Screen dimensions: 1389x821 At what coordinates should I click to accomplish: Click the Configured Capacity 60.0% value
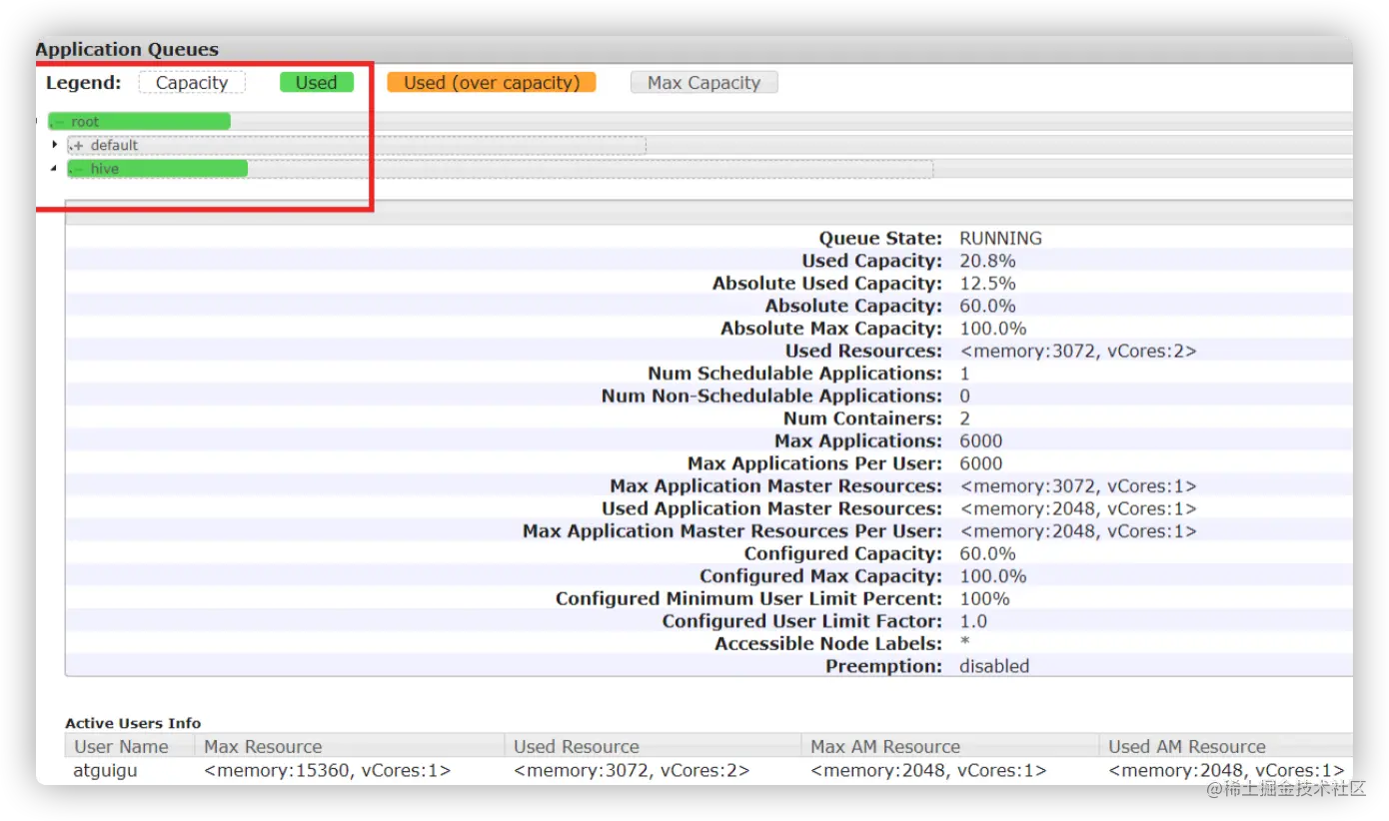tap(987, 554)
